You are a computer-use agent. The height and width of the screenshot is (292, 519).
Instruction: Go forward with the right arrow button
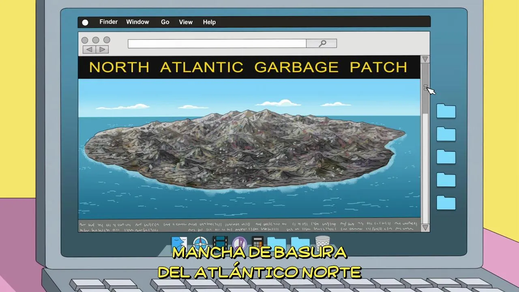point(102,49)
